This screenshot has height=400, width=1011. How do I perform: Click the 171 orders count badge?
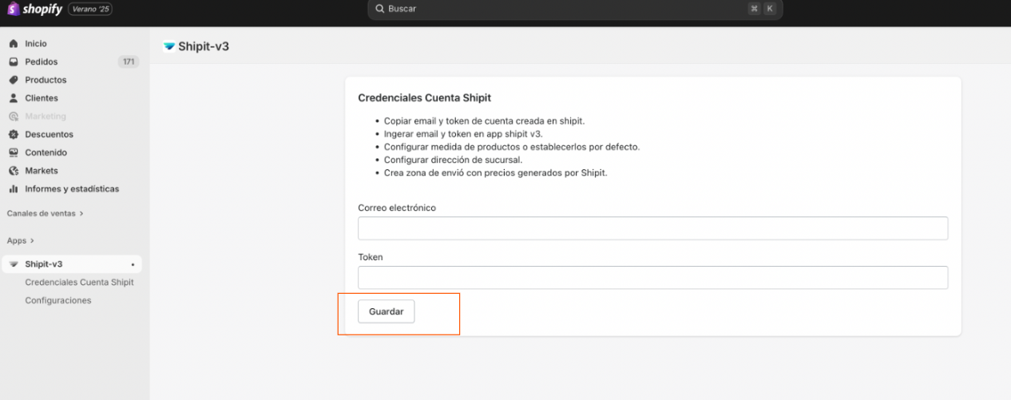pyautogui.click(x=128, y=62)
